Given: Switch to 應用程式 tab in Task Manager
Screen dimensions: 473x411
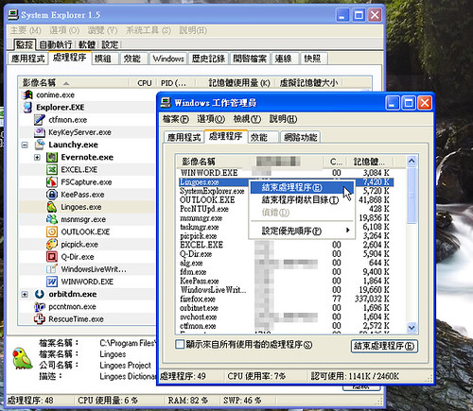Looking at the screenshot, I should 184,137.
